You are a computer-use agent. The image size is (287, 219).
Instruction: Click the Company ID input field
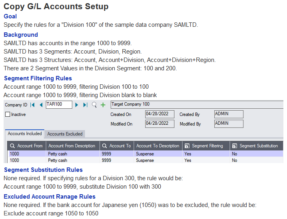(x=59, y=105)
